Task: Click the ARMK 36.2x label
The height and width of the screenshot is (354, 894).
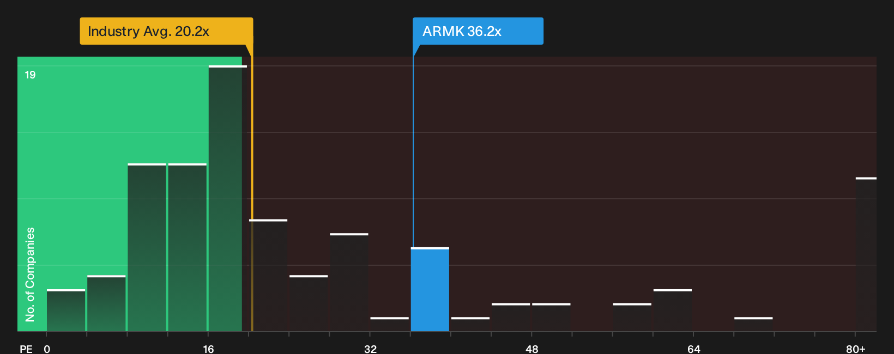Action: click(478, 31)
